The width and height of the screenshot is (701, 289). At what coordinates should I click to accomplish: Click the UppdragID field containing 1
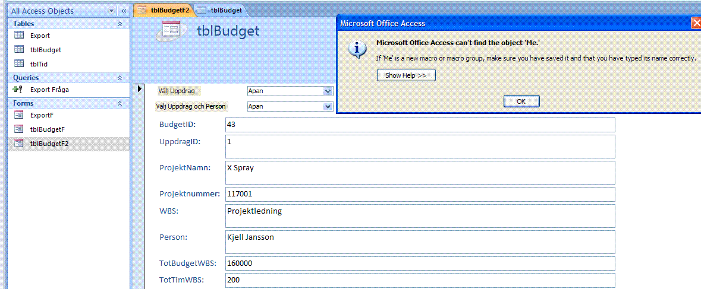[420, 147]
